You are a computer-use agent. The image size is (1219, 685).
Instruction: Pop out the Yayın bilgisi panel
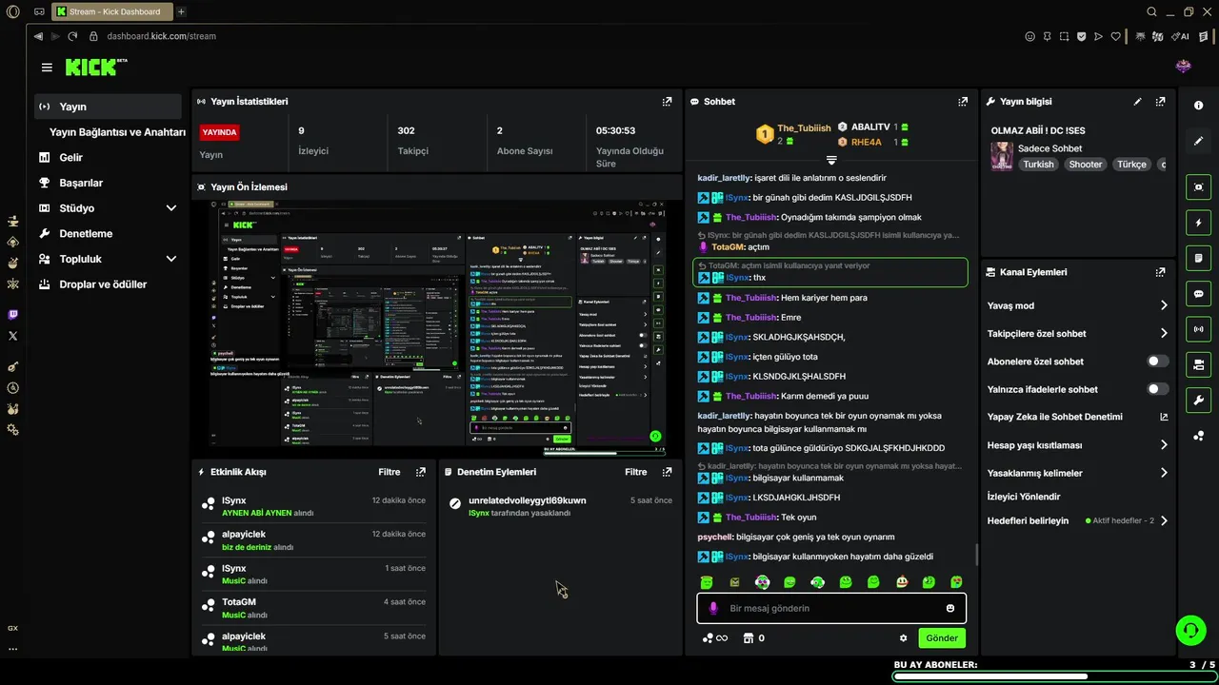pos(1160,102)
